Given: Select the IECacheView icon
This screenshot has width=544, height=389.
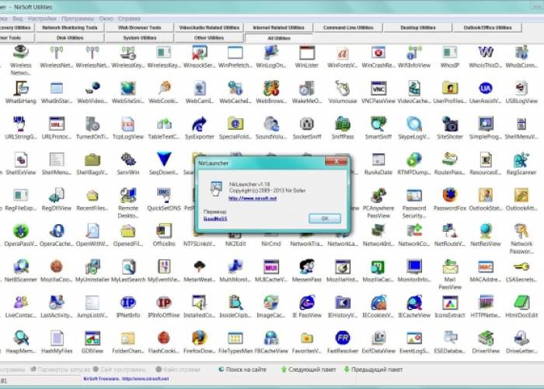Looking at the screenshot, I should pos(414,303).
